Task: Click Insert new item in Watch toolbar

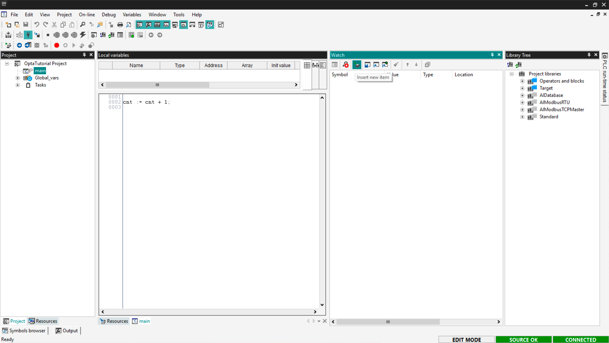Action: click(357, 65)
